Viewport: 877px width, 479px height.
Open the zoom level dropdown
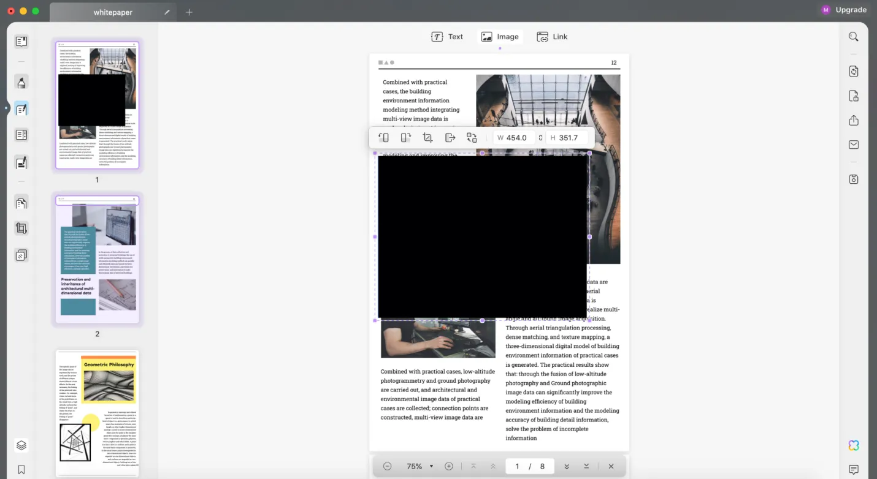point(431,466)
